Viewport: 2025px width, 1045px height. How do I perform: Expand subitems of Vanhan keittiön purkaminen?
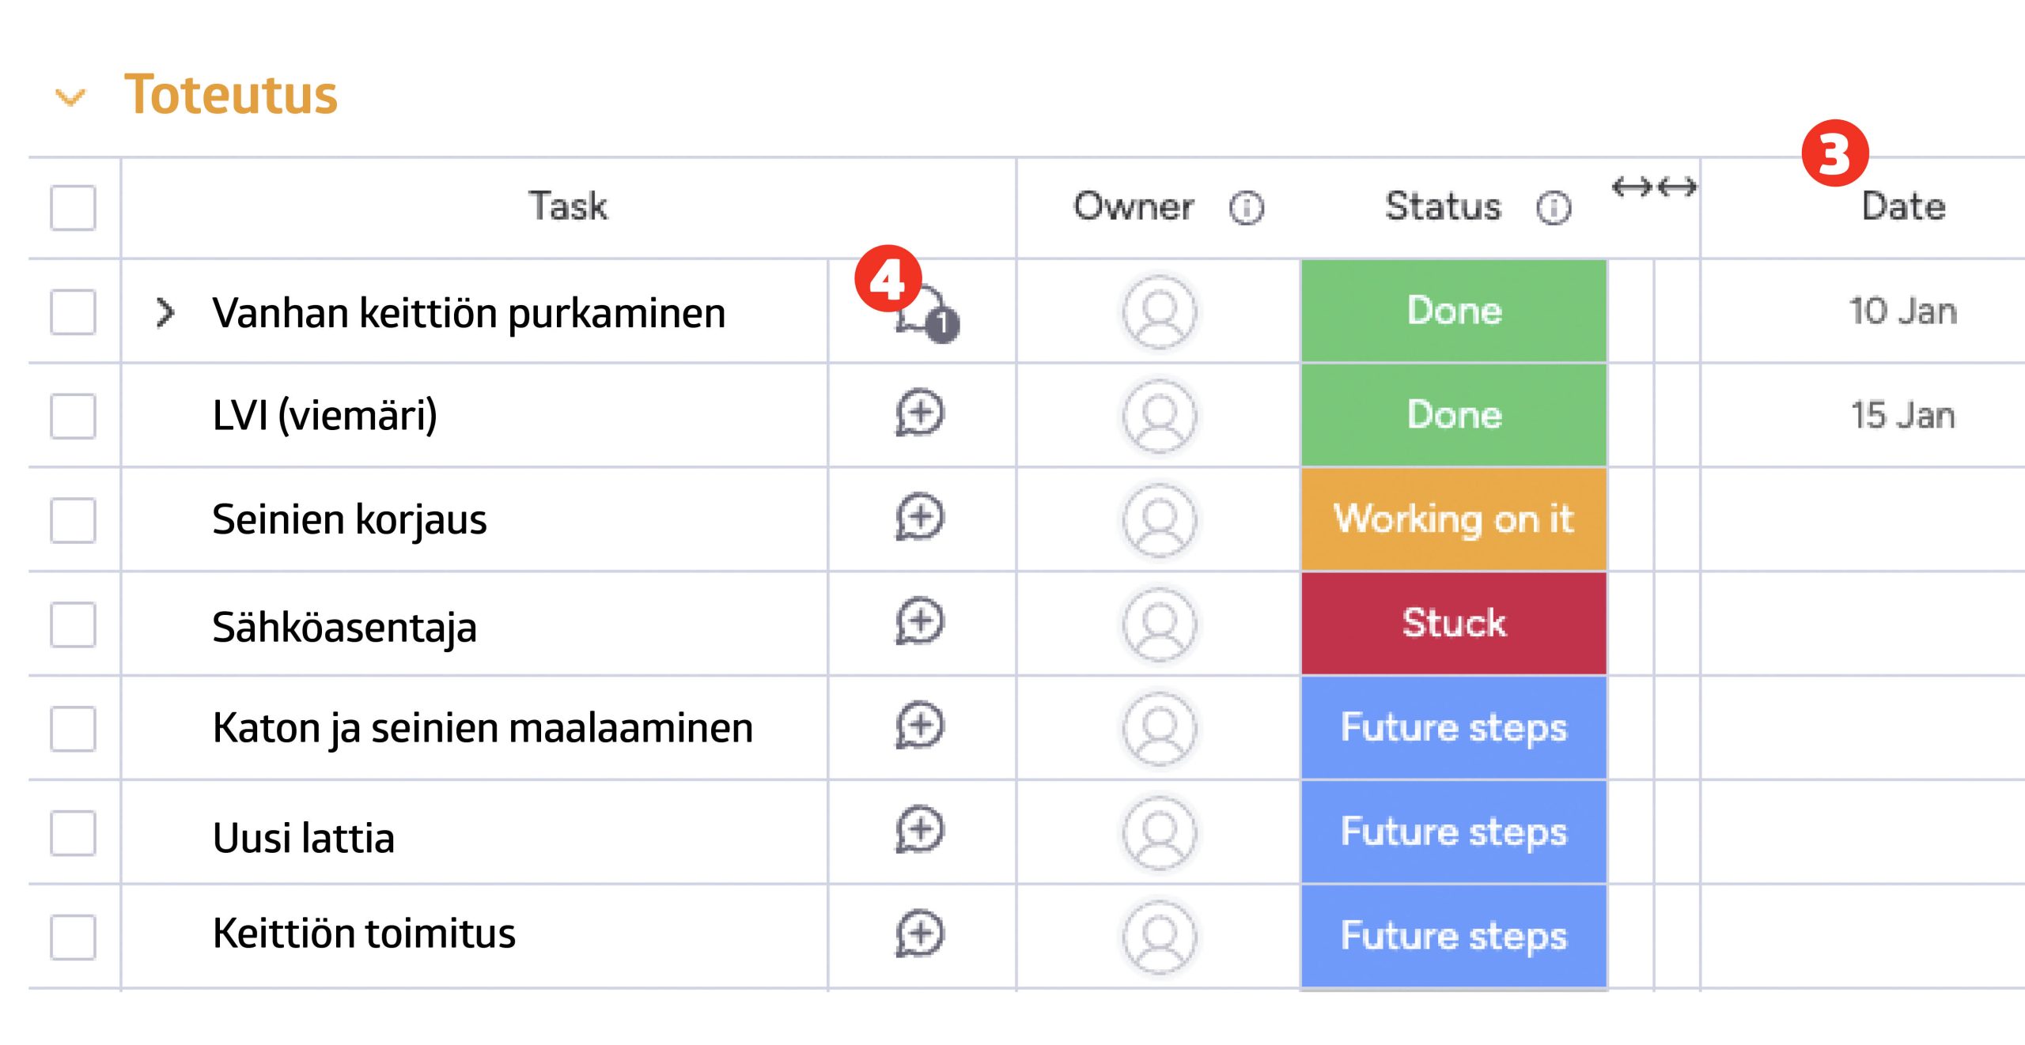[x=165, y=312]
